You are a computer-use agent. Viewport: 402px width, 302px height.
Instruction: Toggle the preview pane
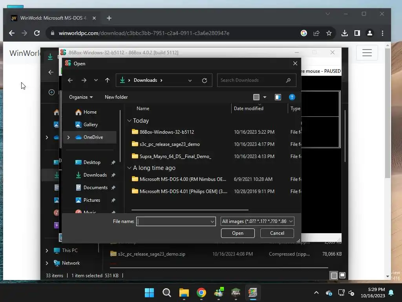coord(278,97)
